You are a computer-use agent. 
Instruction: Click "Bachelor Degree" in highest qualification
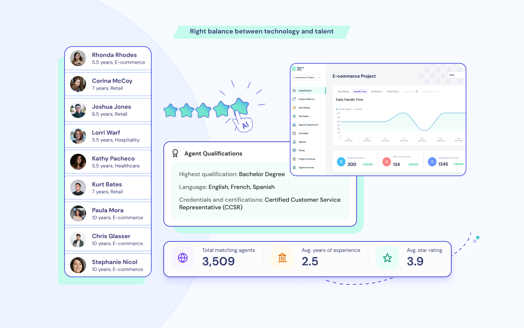coord(262,174)
